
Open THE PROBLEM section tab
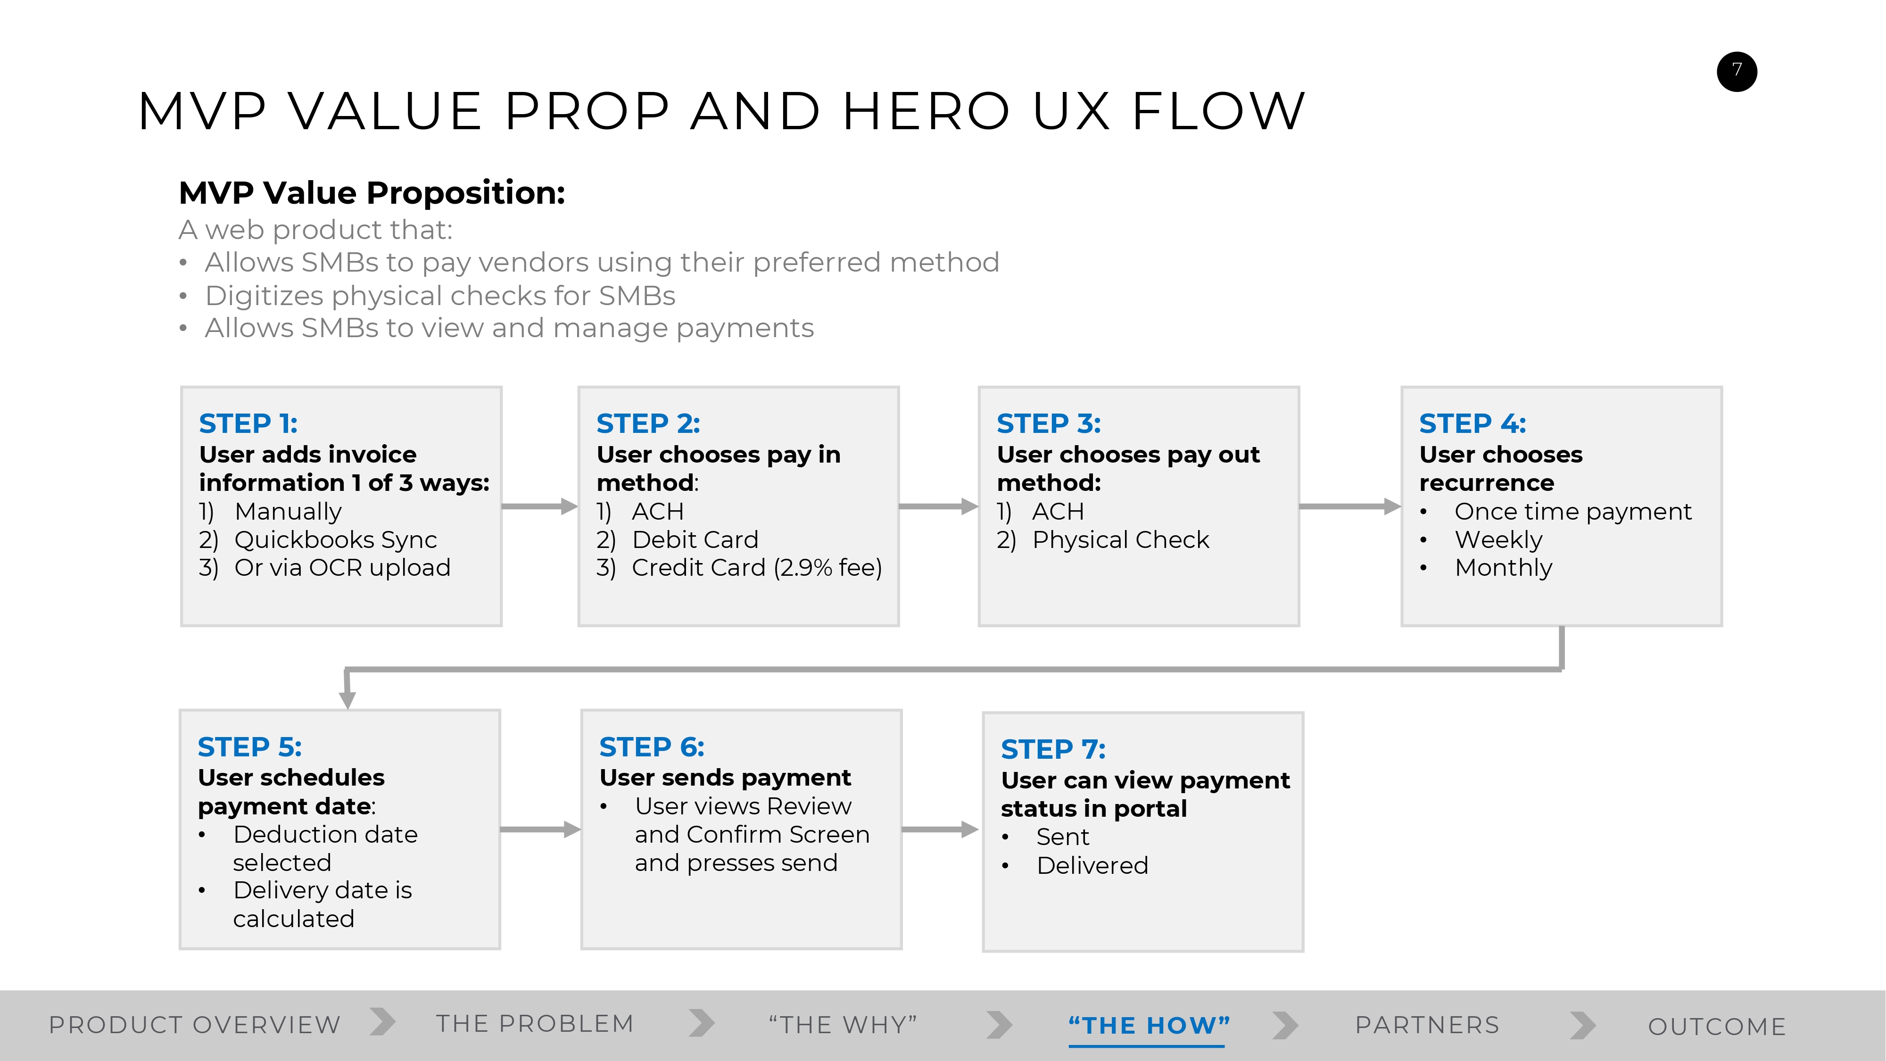coord(535,1024)
